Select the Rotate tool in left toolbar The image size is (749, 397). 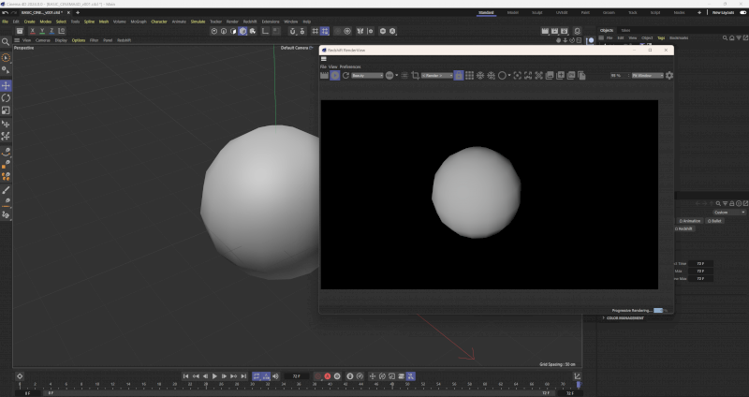[6, 97]
